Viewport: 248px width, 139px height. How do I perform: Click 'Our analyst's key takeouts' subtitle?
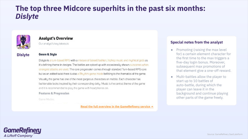click(54, 44)
